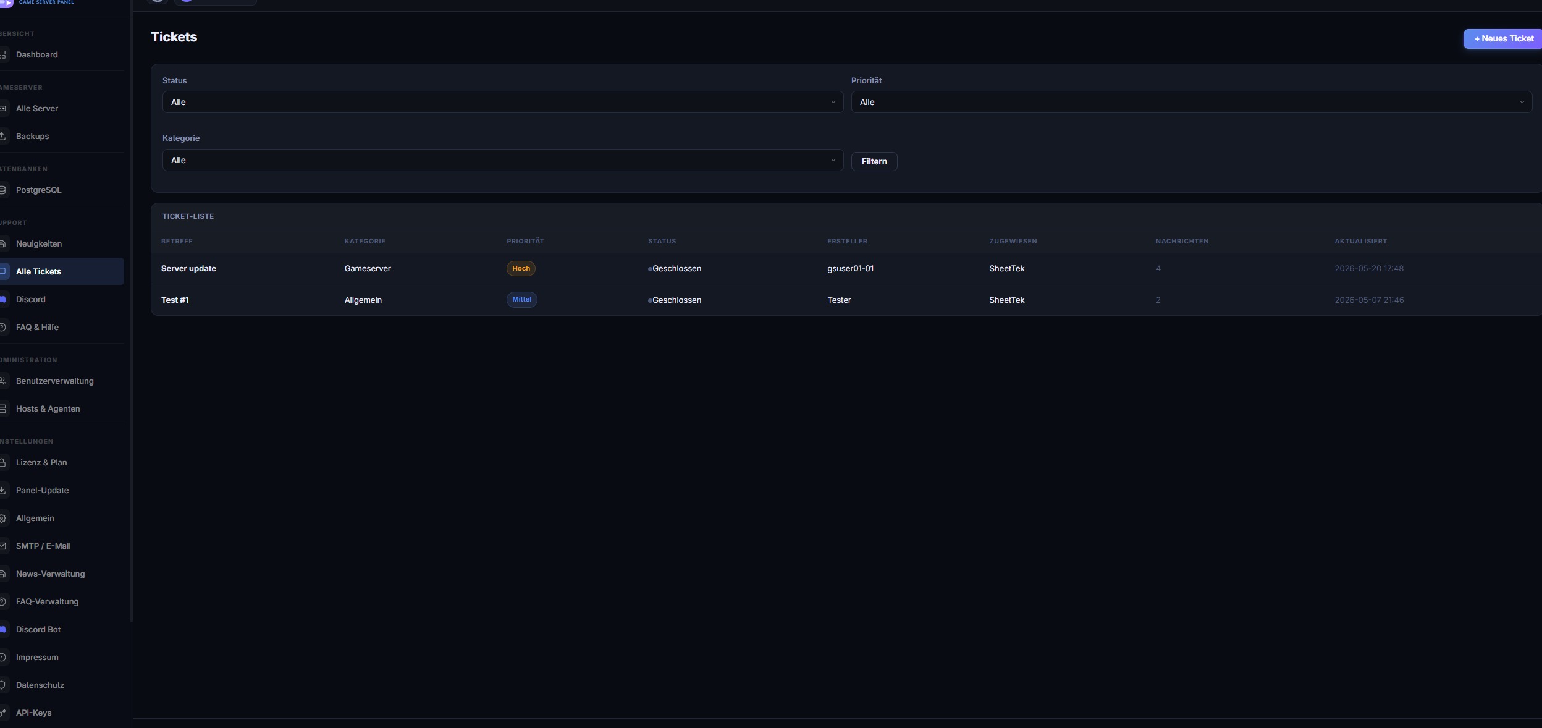Click the Panel-Update download icon
The height and width of the screenshot is (728, 1542).
[3, 491]
